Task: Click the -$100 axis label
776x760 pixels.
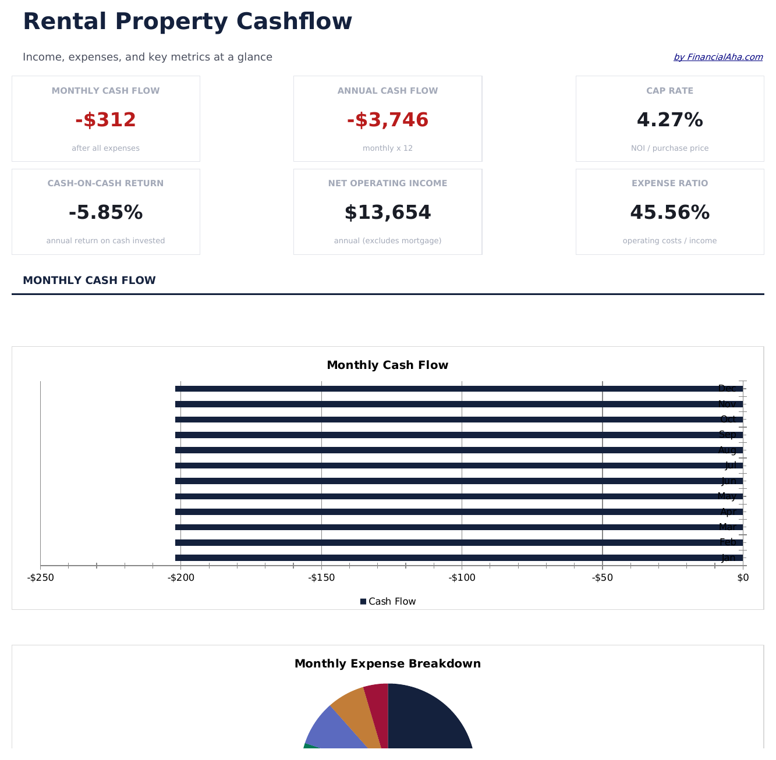Action: click(462, 578)
